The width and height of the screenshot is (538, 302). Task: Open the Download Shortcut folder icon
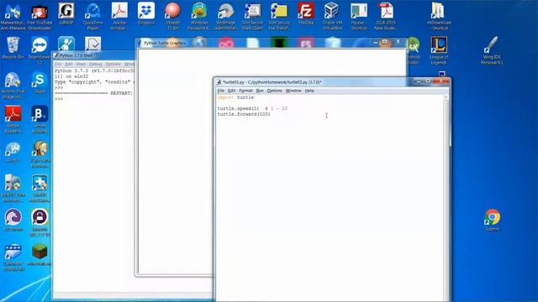(439, 16)
